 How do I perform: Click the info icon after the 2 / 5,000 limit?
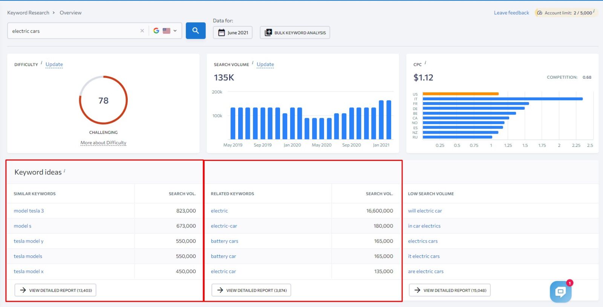[x=594, y=11]
